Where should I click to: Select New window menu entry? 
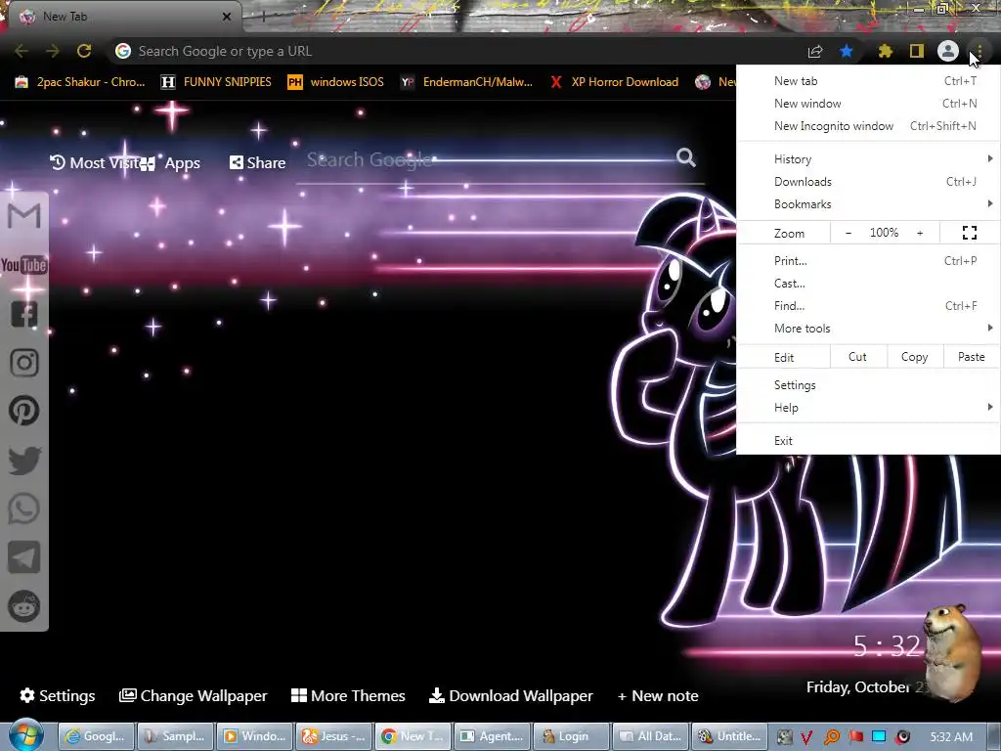click(869, 104)
